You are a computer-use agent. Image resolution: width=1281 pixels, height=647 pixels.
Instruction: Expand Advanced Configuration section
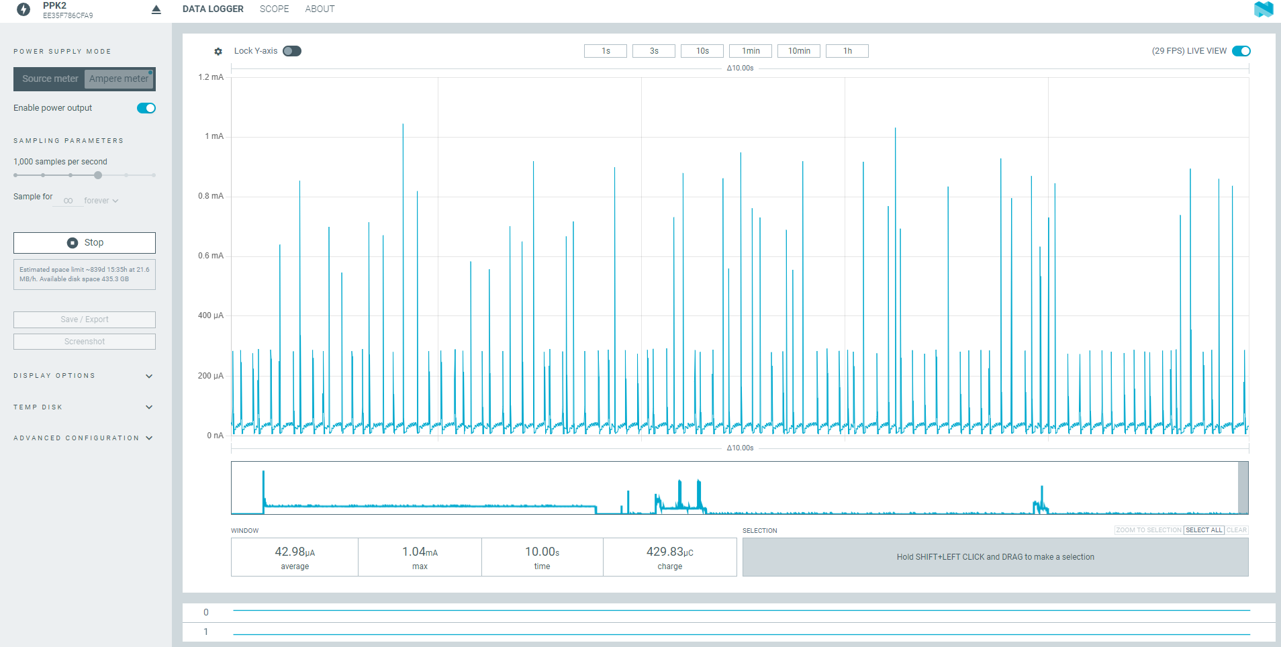click(x=85, y=438)
